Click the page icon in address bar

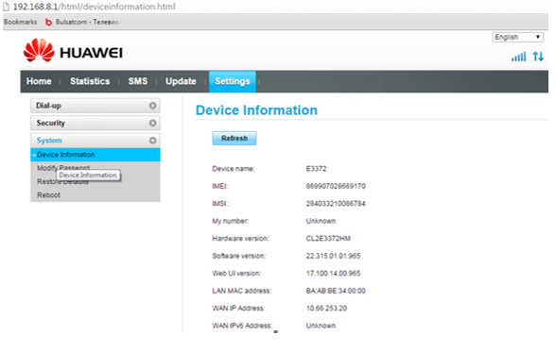(6, 7)
